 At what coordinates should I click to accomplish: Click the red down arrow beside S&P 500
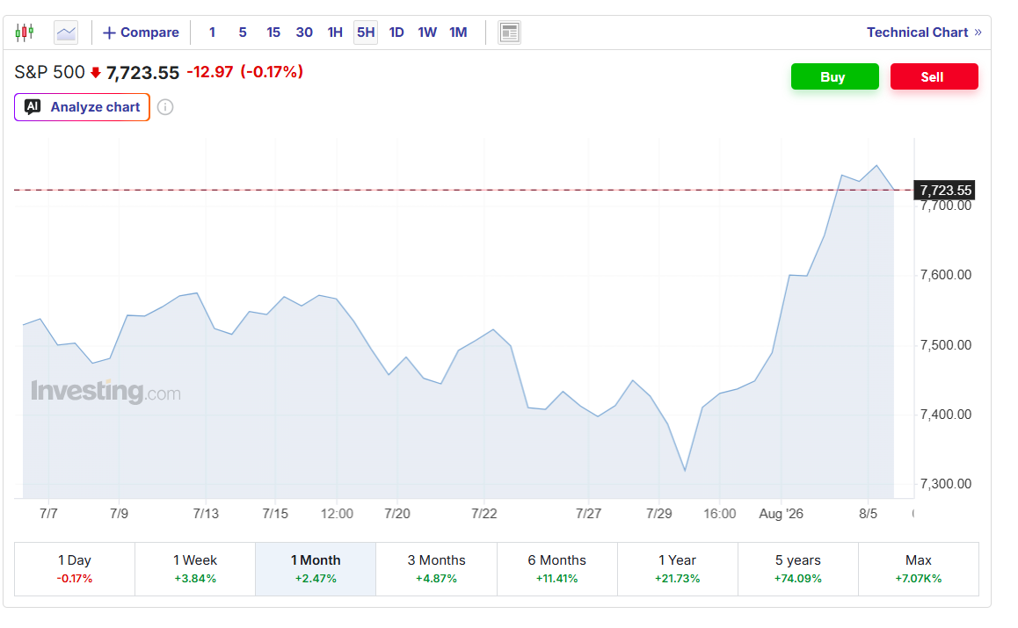click(x=96, y=73)
